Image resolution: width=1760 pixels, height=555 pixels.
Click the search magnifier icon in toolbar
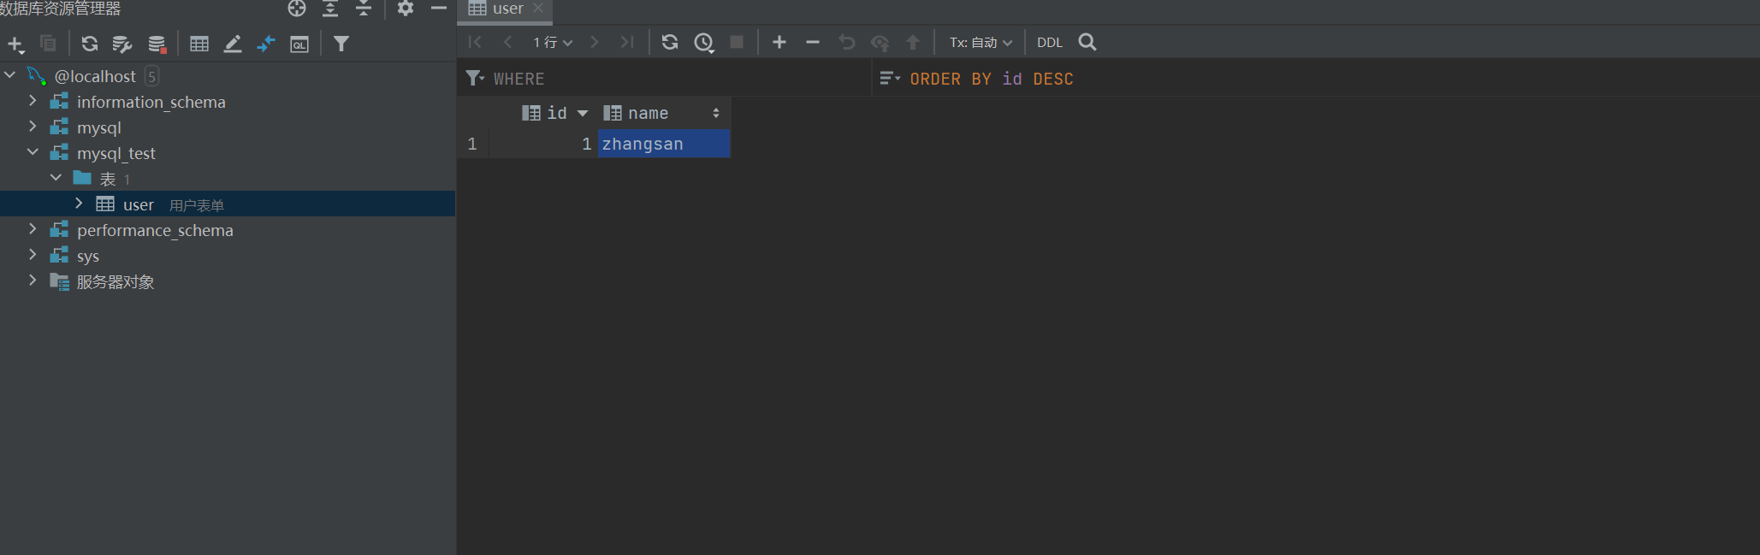(x=1087, y=42)
